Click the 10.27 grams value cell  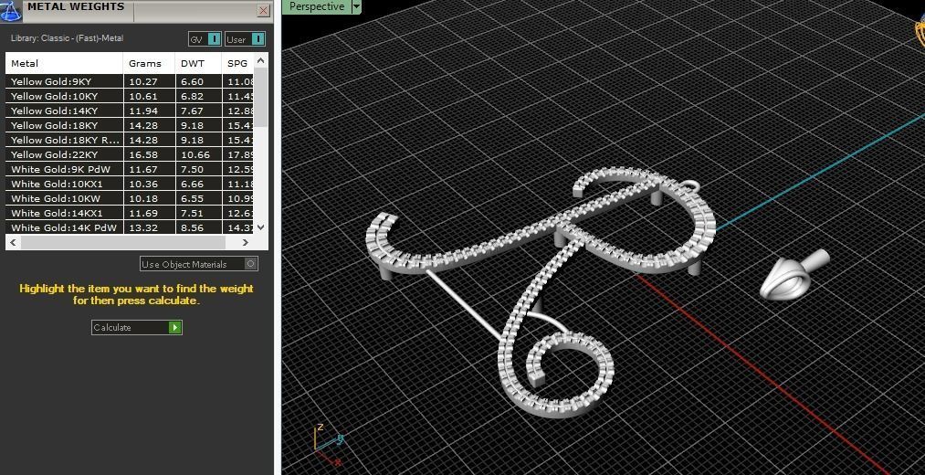pos(149,81)
